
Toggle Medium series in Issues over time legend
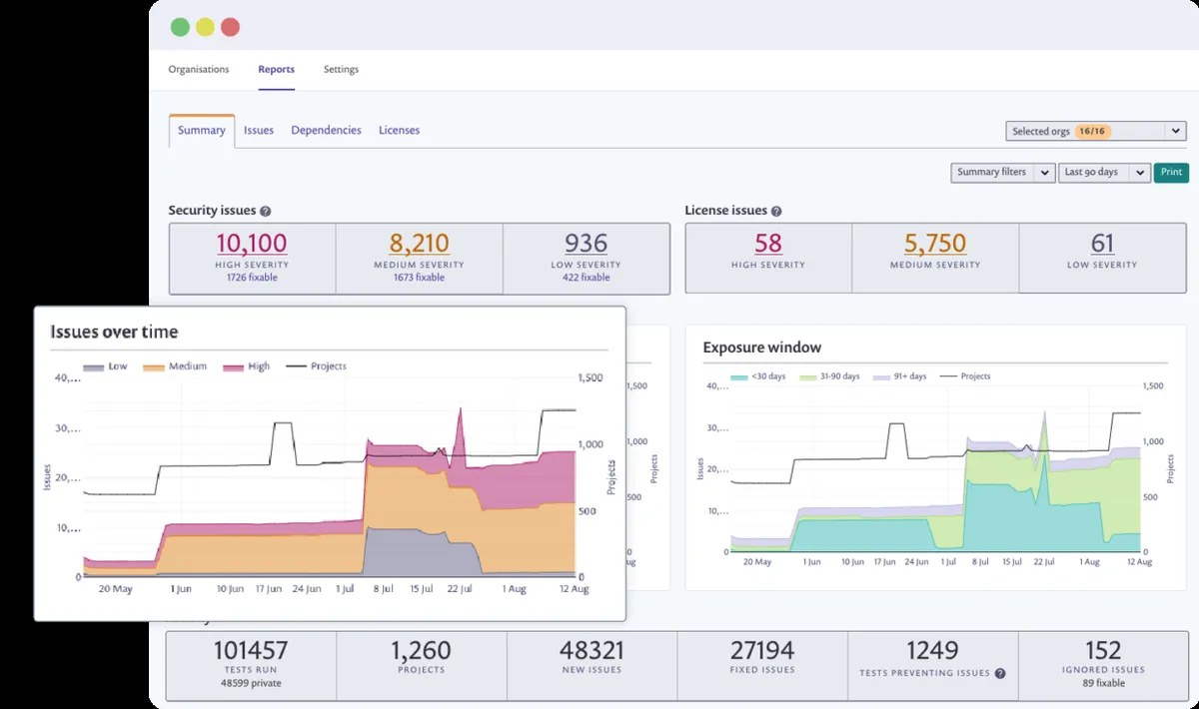175,366
